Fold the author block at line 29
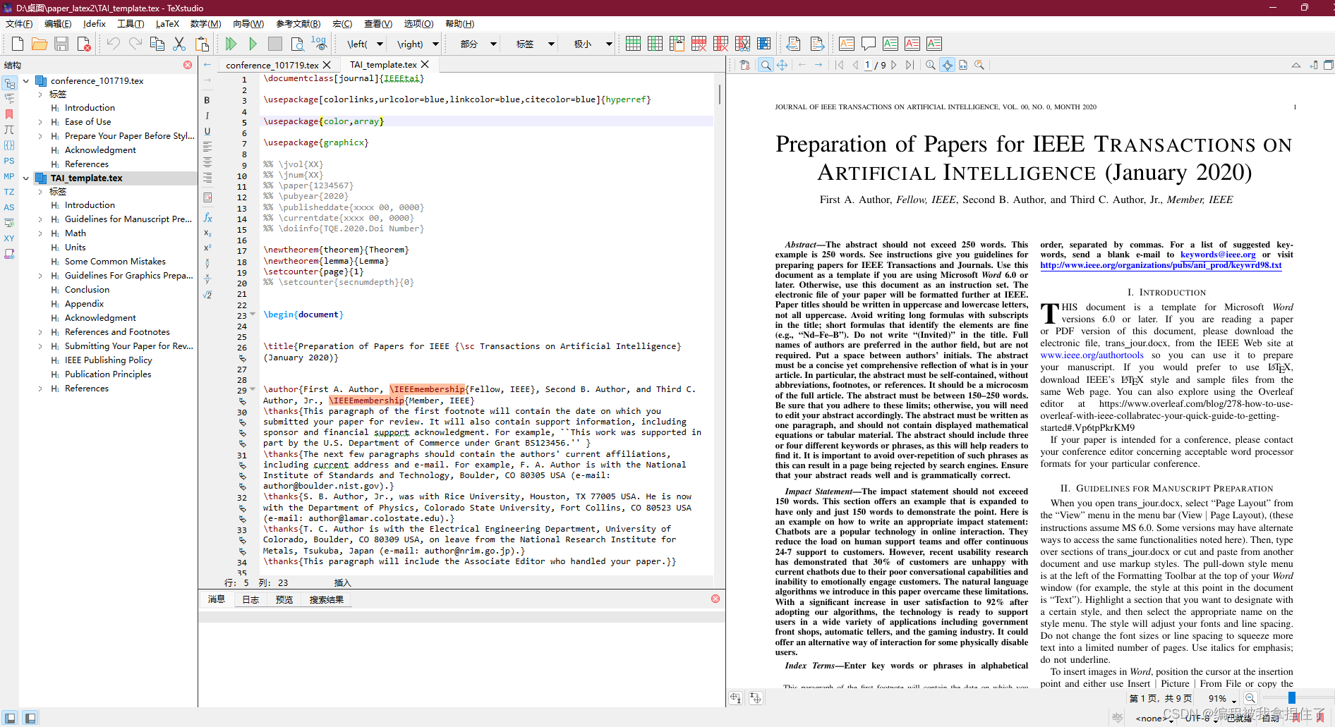 click(x=253, y=389)
